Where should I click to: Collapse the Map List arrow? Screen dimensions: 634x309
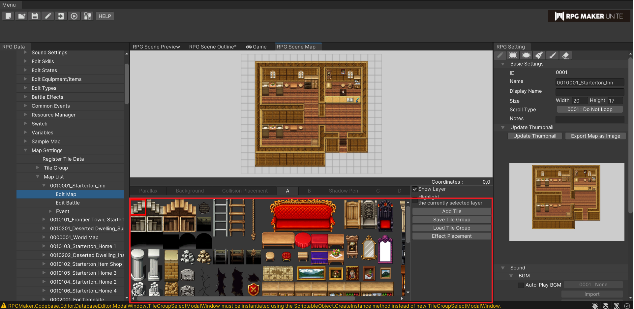click(38, 177)
